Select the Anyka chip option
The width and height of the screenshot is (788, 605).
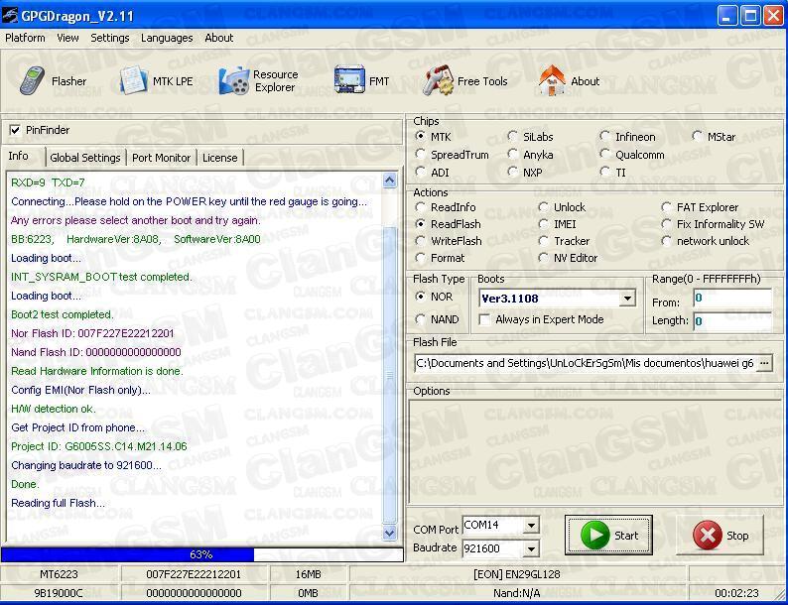[x=512, y=154]
